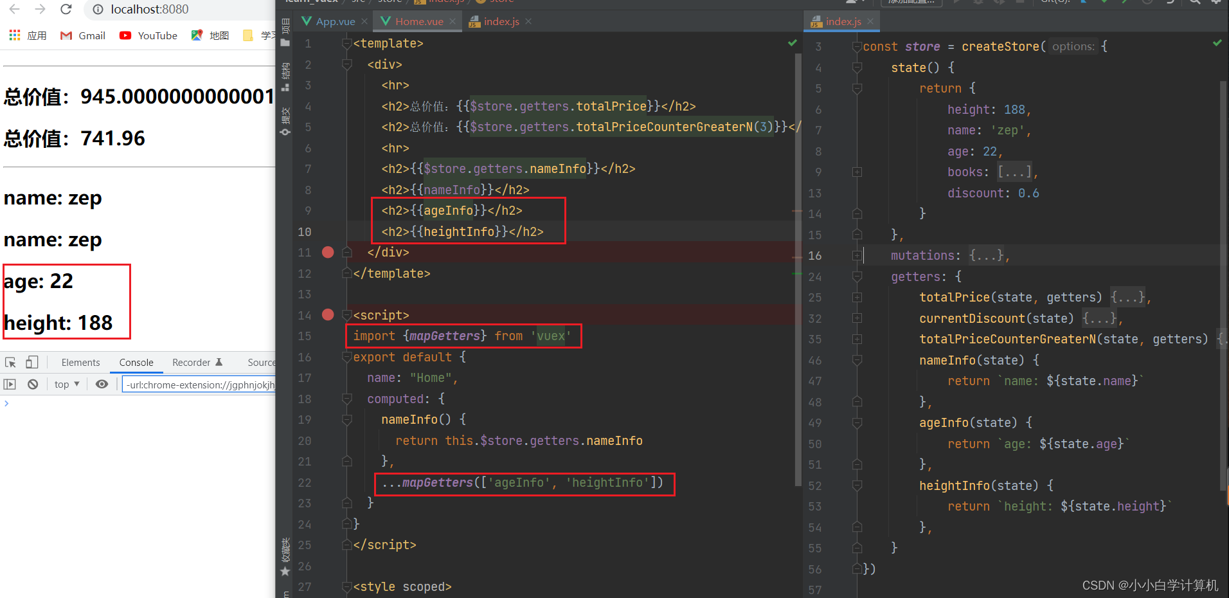Click the inspection checkmark in Home.vue editor
The image size is (1229, 598).
click(x=793, y=43)
